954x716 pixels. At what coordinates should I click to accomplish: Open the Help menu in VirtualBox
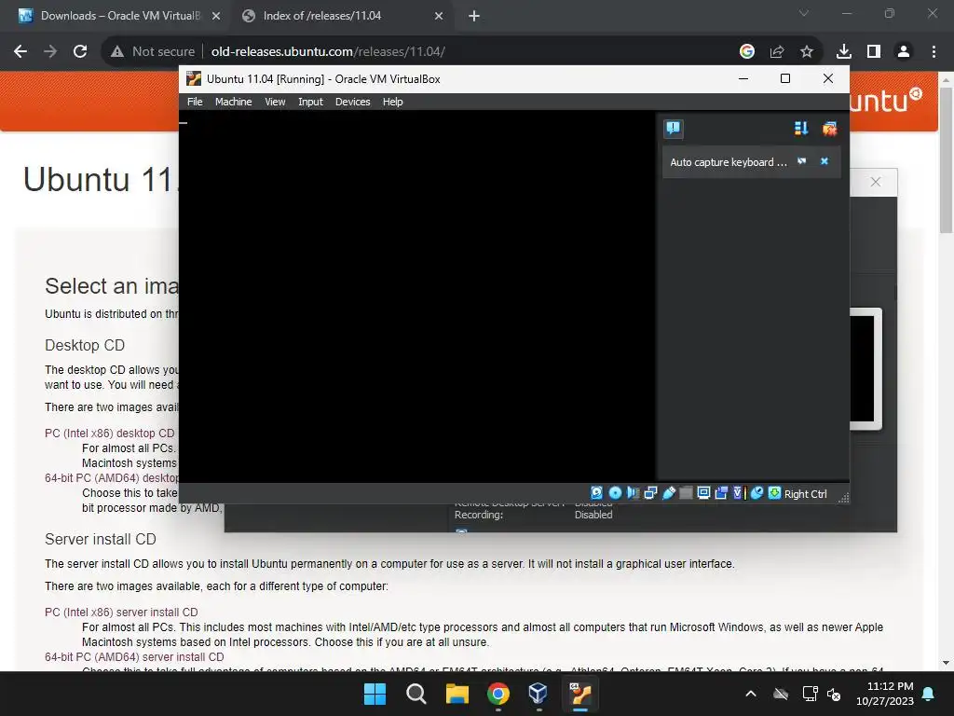click(392, 102)
